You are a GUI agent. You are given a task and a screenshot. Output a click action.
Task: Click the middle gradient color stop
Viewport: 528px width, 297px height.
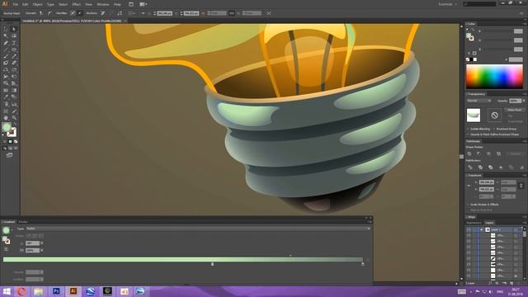coord(212,264)
